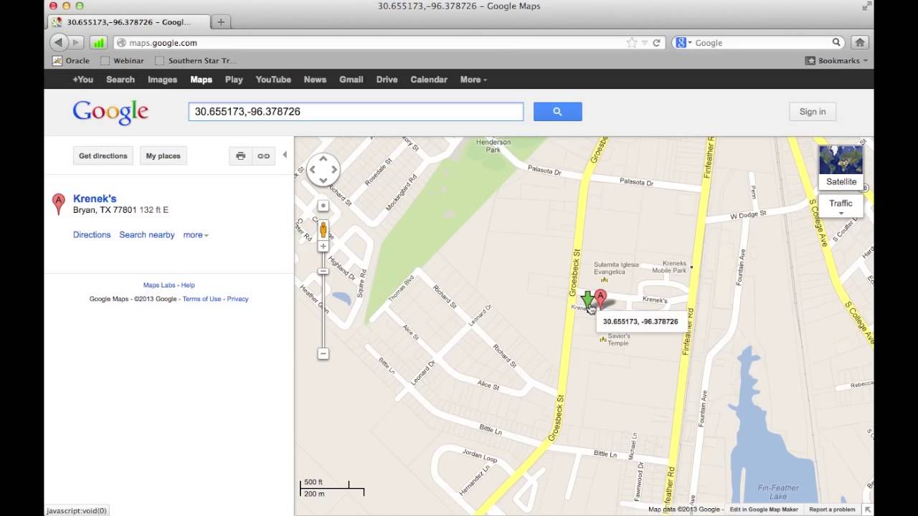Click Report a problem link
Screen dimensions: 918x516
click(832, 510)
